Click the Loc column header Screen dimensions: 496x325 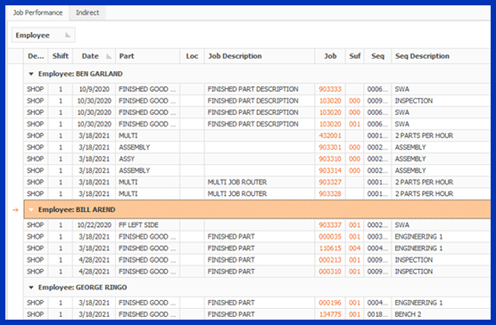tap(193, 56)
